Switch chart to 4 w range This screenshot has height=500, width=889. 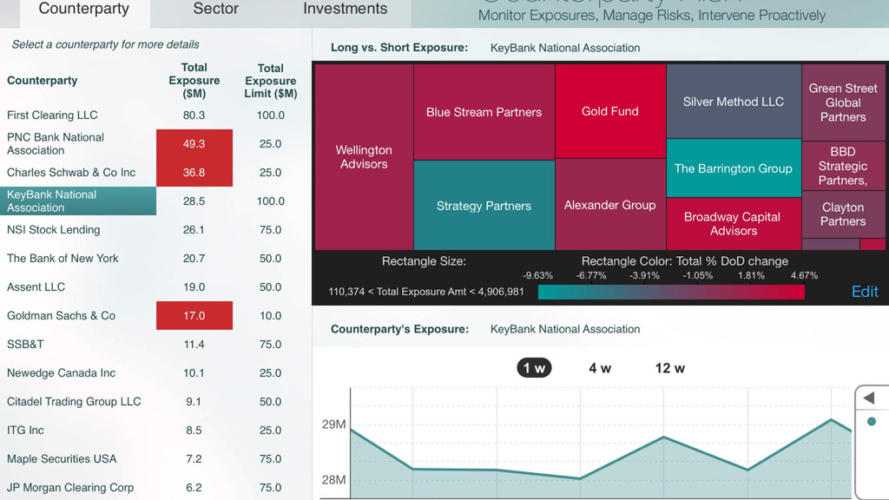coord(600,368)
